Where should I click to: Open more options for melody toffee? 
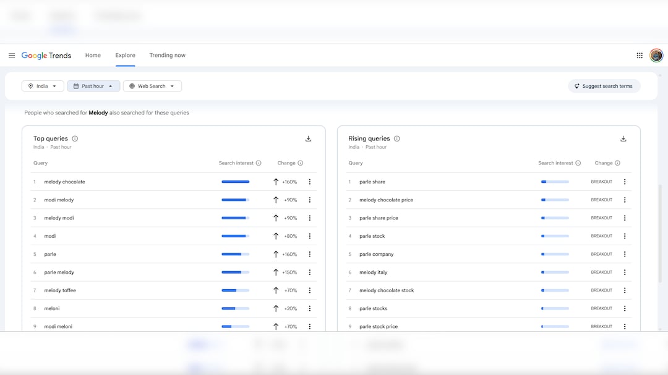[x=310, y=290]
